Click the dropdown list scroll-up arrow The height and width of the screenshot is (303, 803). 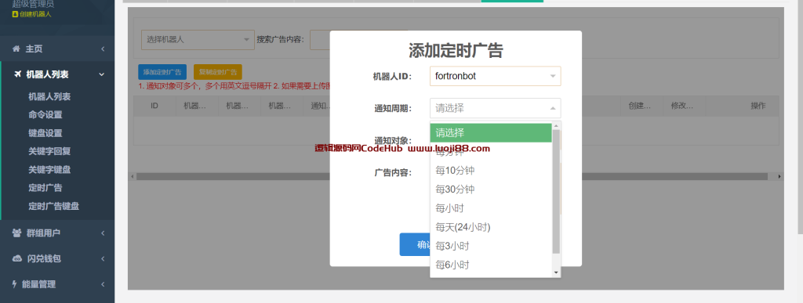click(556, 126)
